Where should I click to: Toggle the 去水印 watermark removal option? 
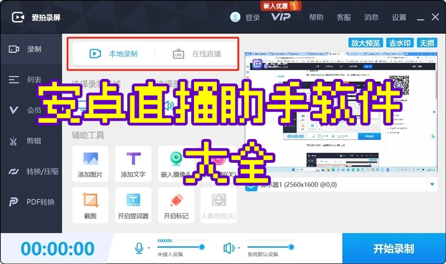point(401,42)
